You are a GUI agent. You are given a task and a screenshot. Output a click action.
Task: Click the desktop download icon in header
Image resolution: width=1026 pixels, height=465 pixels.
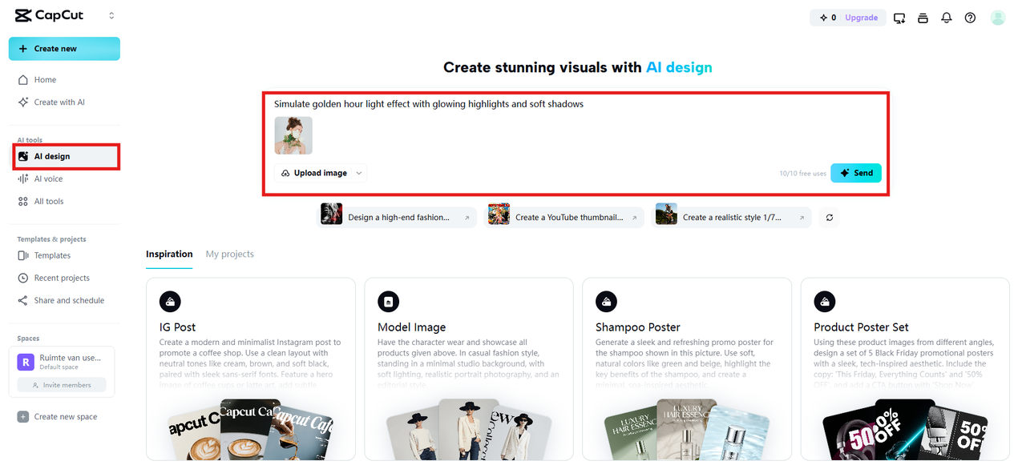(899, 18)
